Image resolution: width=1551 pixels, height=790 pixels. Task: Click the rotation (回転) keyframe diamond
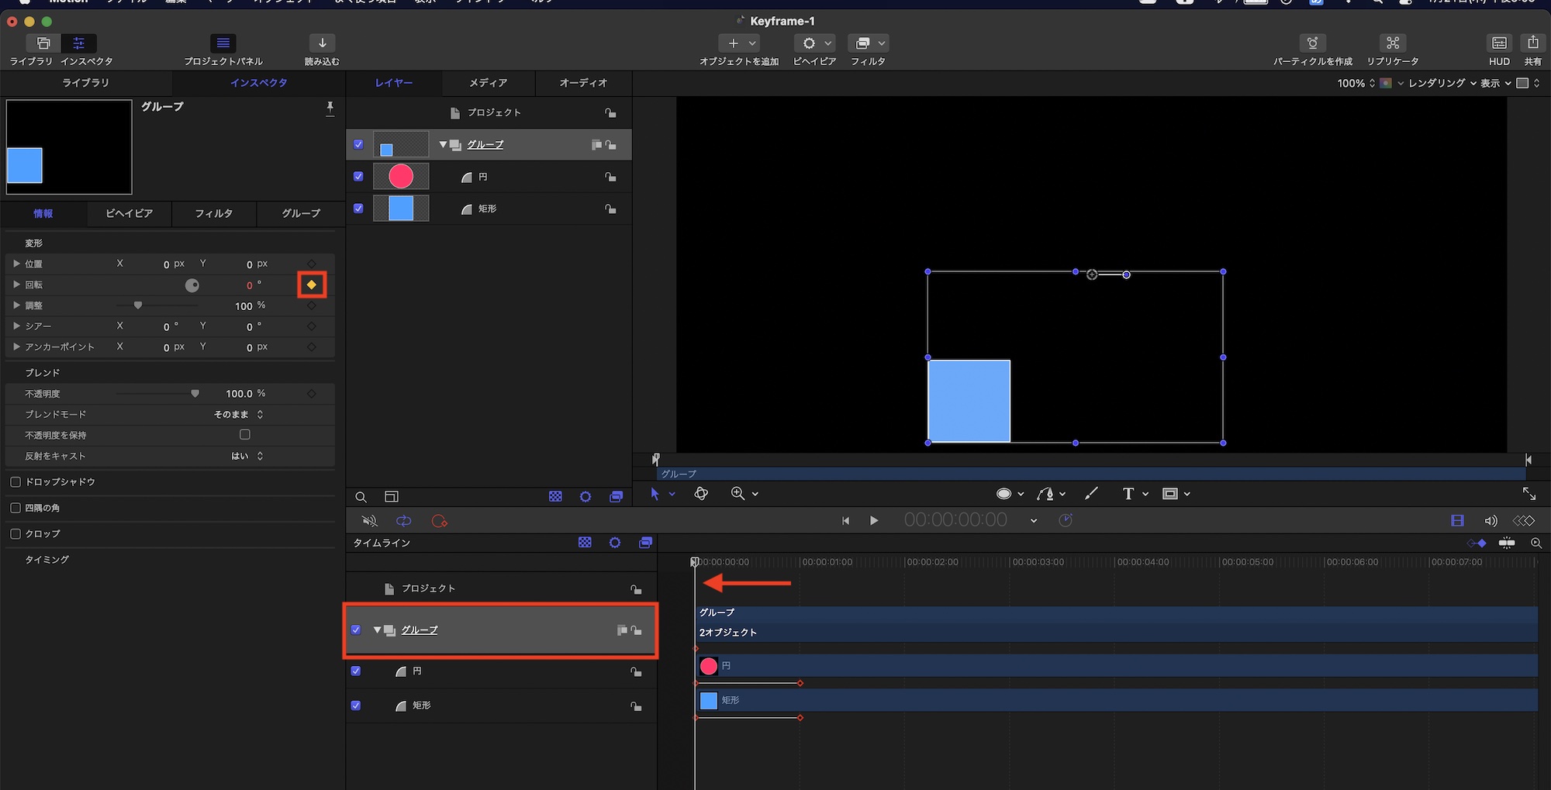click(312, 285)
